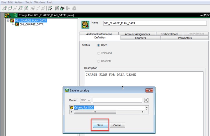Image resolution: width=210 pixels, height=136 pixels.
Task: Select the Open status radio button
Action: click(98, 45)
